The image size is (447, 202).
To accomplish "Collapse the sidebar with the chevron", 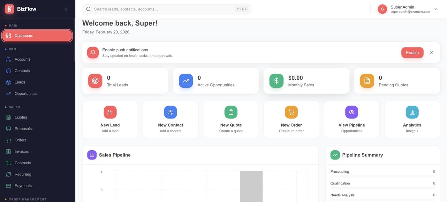I will point(66,9).
